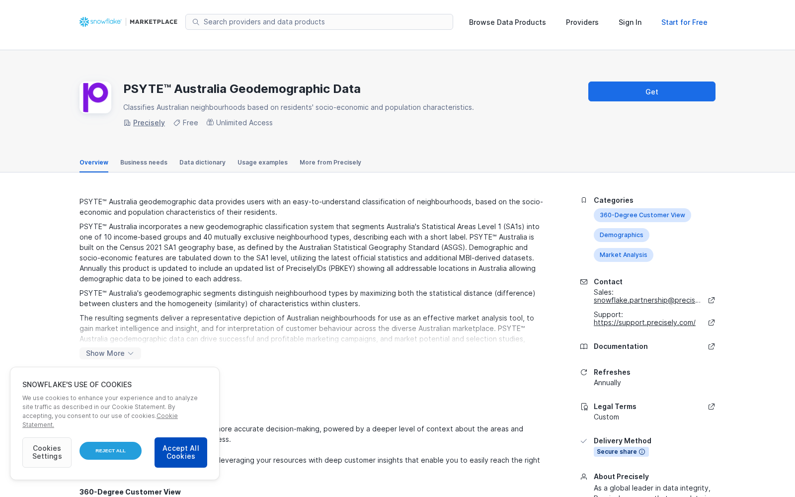Image resolution: width=795 pixels, height=497 pixels.
Task: Click the Unlimited Access label
Action: pos(244,123)
